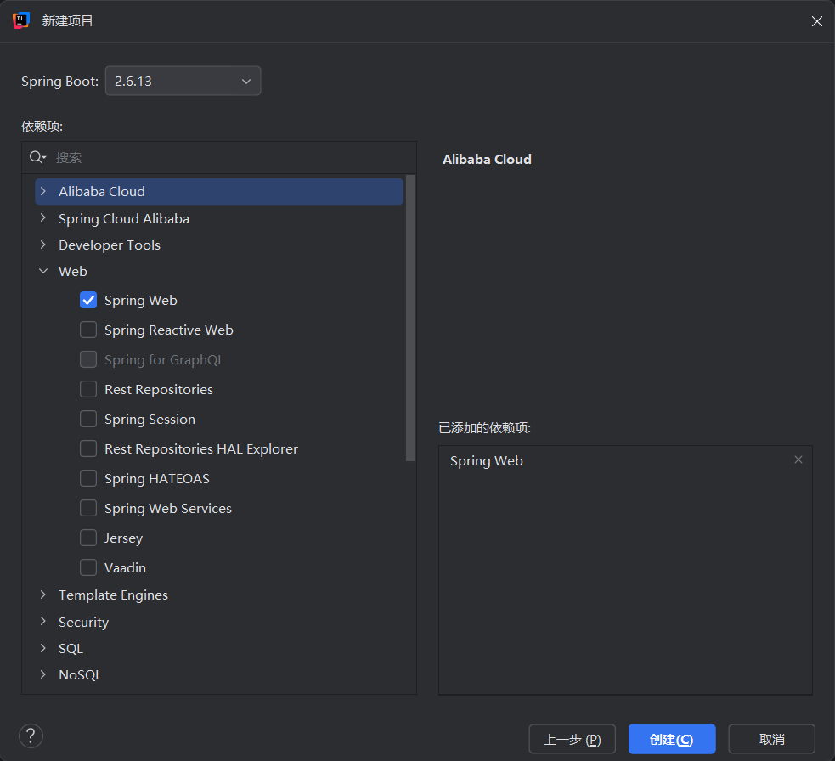Enable the Spring Web Services checkbox
This screenshot has height=761, width=835.
click(88, 509)
